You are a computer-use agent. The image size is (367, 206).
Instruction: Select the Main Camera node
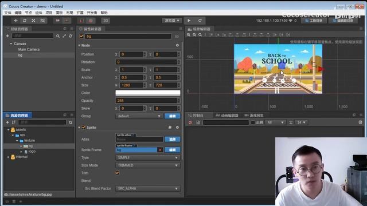click(x=29, y=50)
